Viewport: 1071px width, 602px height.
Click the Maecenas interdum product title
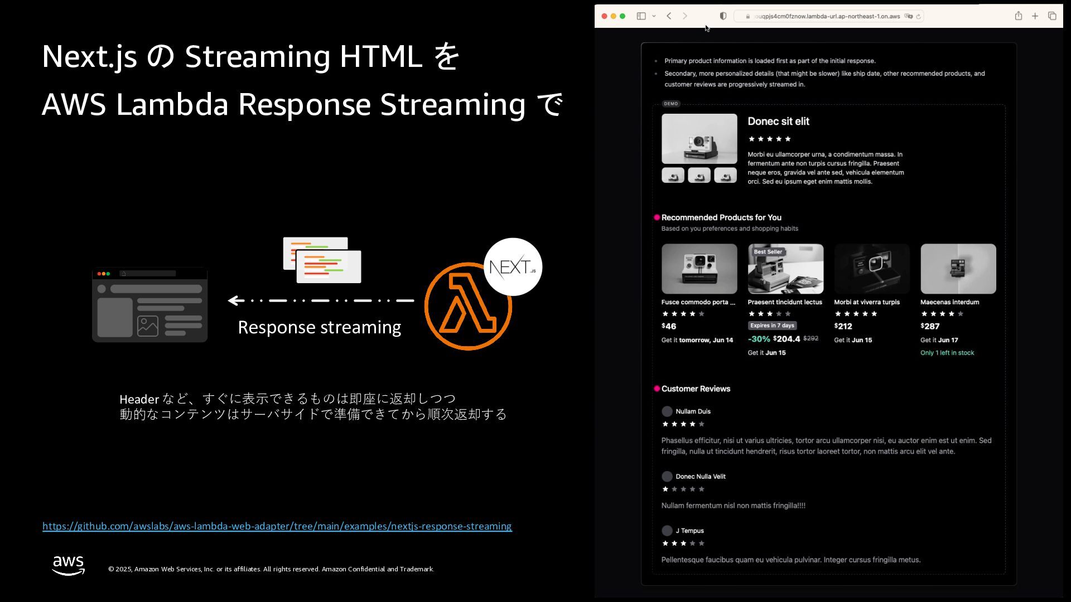(949, 302)
